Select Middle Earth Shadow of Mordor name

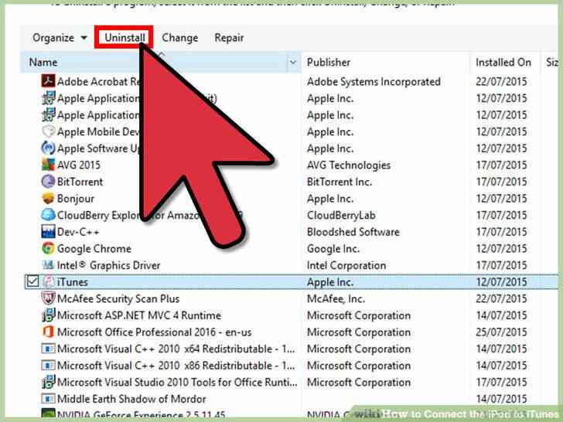coord(131,399)
